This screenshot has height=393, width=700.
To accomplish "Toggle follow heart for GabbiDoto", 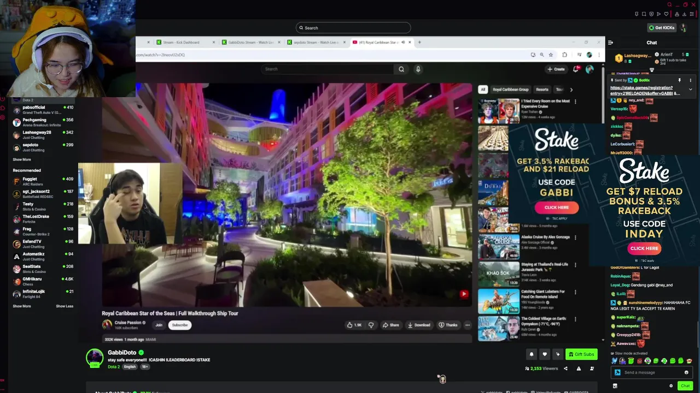I will [x=544, y=354].
